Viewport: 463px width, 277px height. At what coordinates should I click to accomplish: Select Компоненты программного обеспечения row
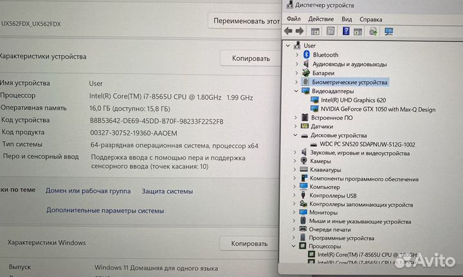tap(364, 178)
